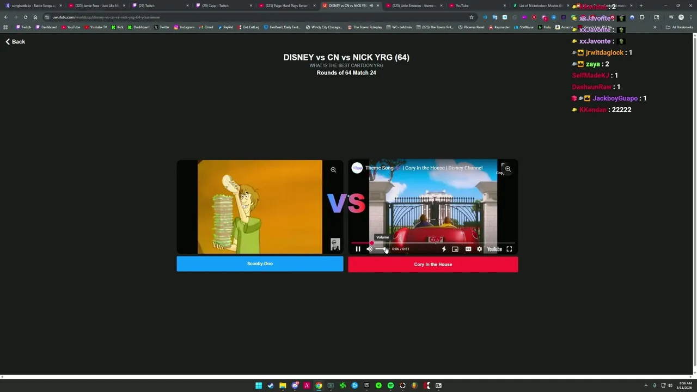697x392 pixels.
Task: Open the Get ExitLag bookmark
Action: click(x=248, y=27)
